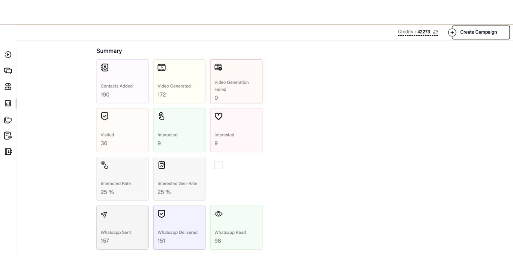This screenshot has width=513, height=276.
Task: Tick the empty checkbox beside Interested Gen-Rate
Action: tap(218, 165)
